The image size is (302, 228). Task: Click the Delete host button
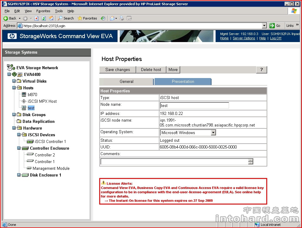point(151,69)
